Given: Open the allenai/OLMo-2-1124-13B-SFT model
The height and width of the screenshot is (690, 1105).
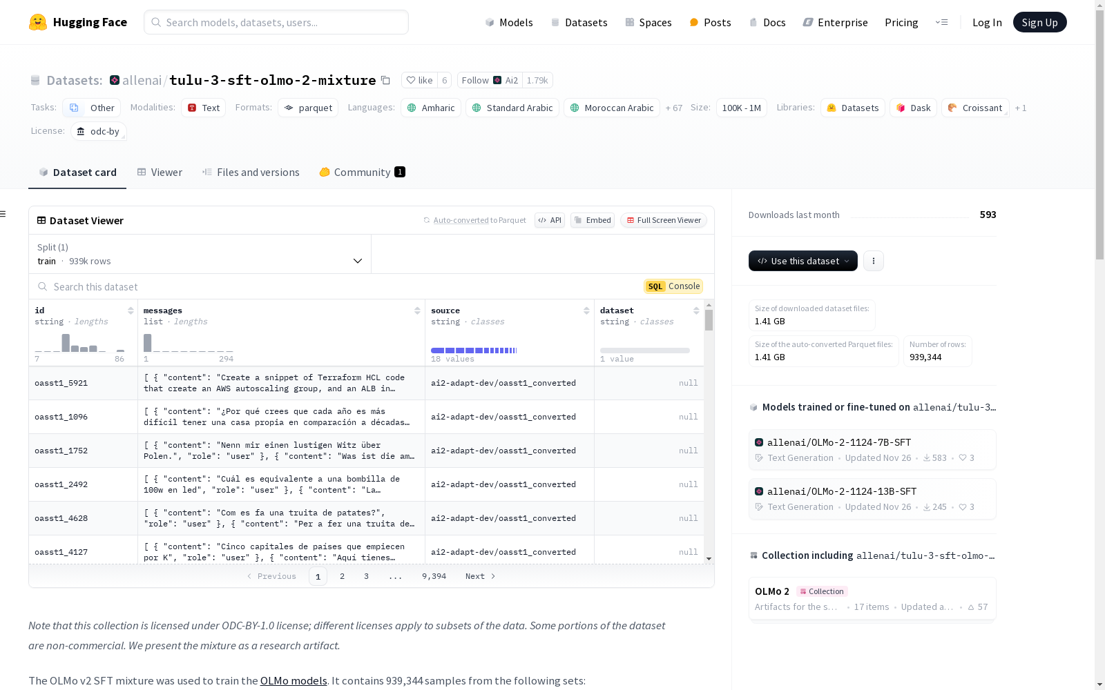Looking at the screenshot, I should [x=872, y=498].
